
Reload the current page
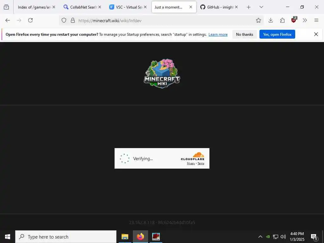[30, 20]
